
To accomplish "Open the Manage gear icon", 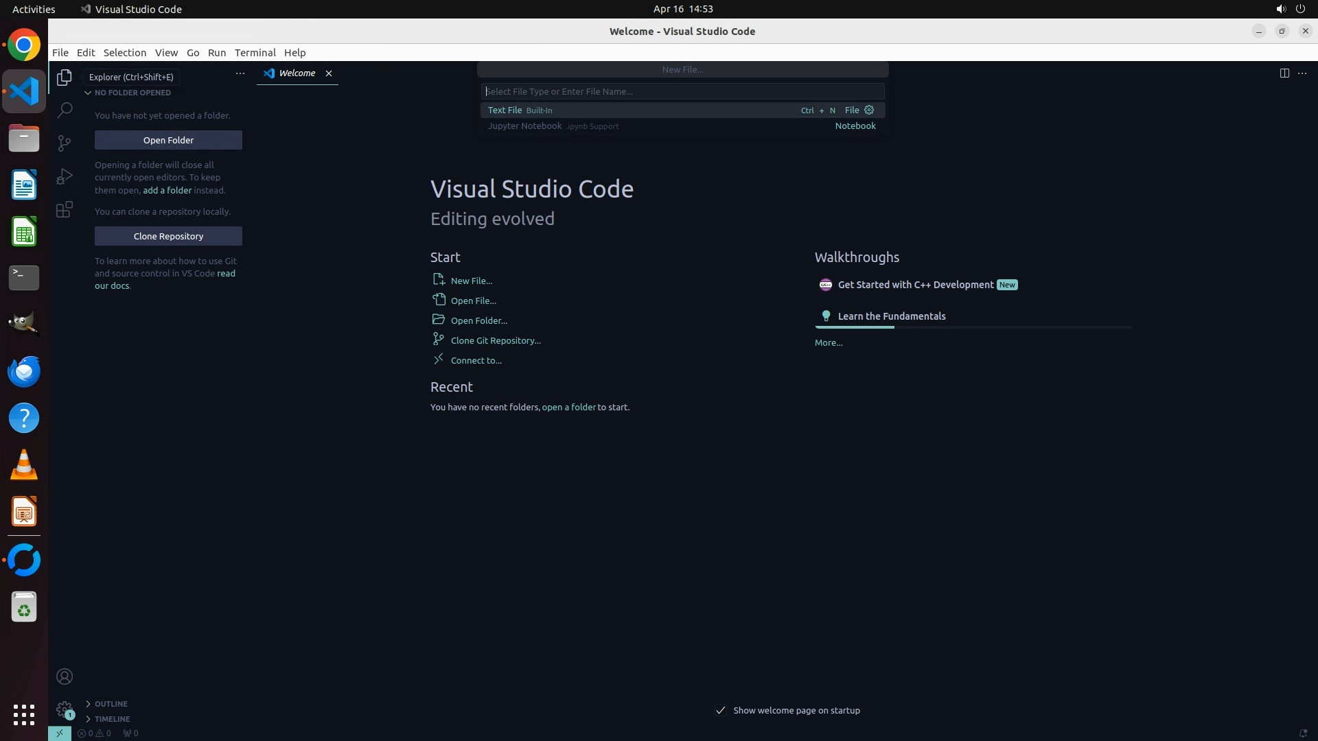I will [65, 709].
